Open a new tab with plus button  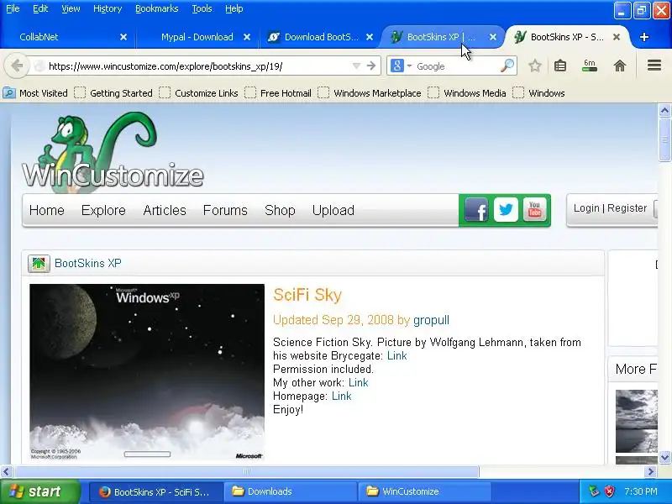(643, 37)
